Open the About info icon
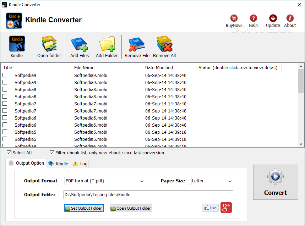The image size is (305, 226). 290,18
